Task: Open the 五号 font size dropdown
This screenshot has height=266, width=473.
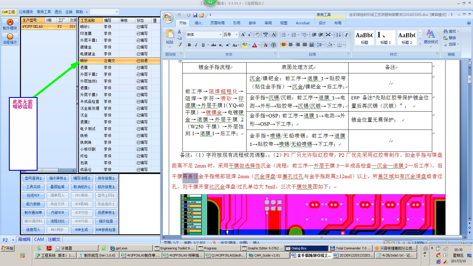Action: pyautogui.click(x=237, y=35)
